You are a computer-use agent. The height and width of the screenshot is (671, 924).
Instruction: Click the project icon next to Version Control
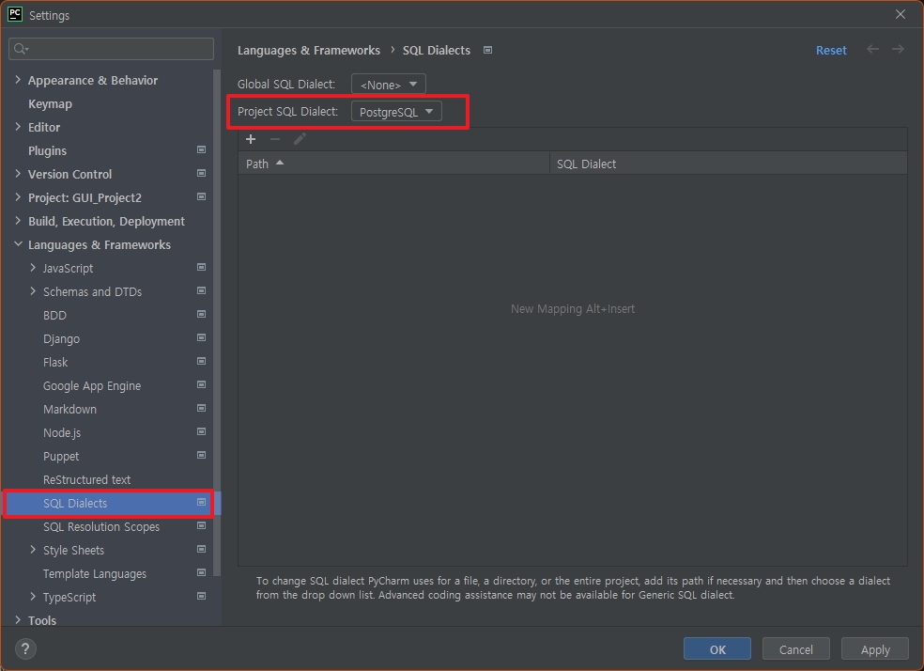pos(201,173)
